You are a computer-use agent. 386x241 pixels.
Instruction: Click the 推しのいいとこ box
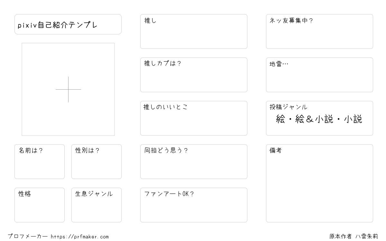coord(194,118)
